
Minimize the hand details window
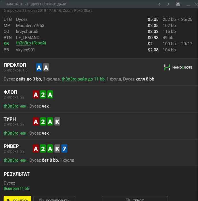click(189, 4)
